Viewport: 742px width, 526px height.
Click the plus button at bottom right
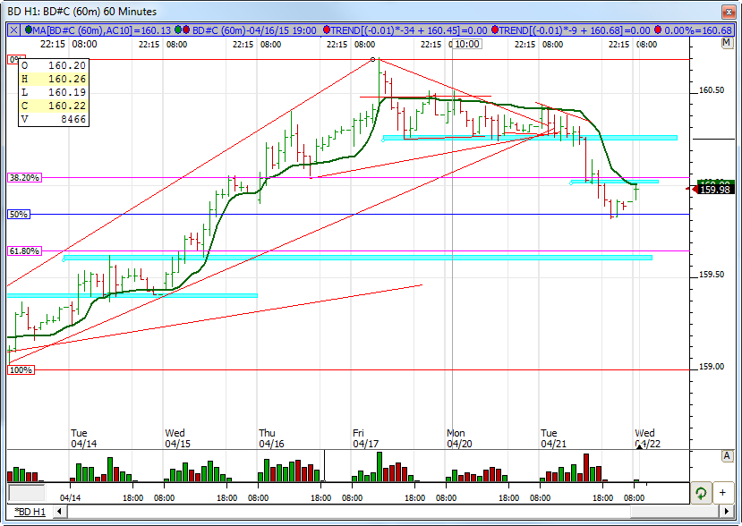pyautogui.click(x=722, y=493)
